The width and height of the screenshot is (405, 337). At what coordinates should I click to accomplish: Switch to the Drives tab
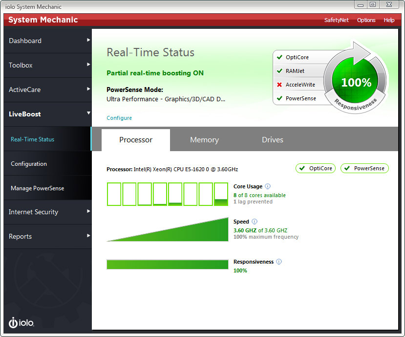pos(272,140)
